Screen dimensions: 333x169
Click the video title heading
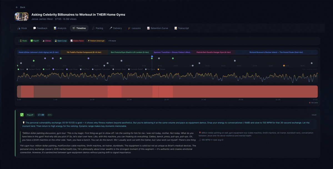tap(78, 15)
